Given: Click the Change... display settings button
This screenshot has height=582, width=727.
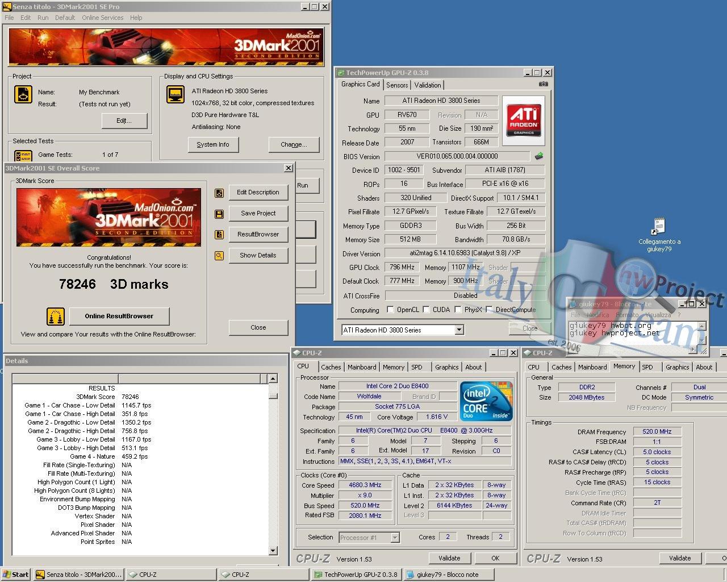Looking at the screenshot, I should pos(294,145).
